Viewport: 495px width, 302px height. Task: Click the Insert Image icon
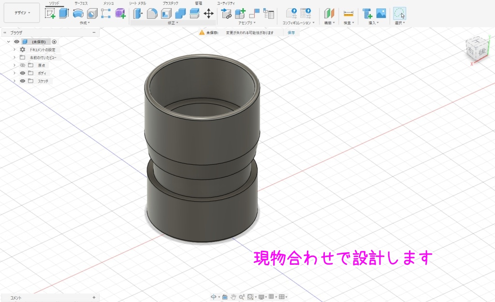coord(381,14)
